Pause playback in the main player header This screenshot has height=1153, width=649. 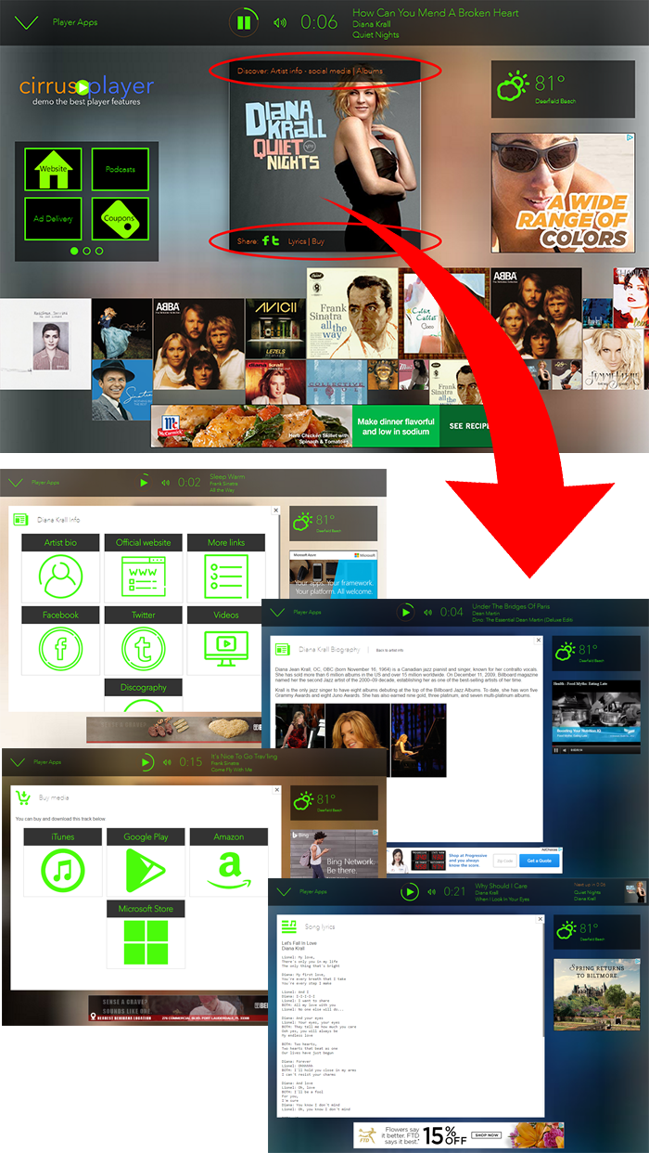coord(245,22)
